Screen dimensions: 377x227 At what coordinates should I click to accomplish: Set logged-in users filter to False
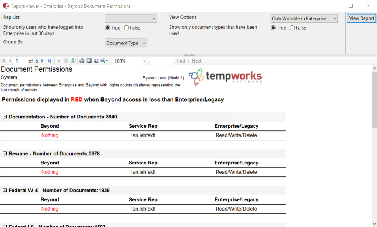click(x=127, y=28)
